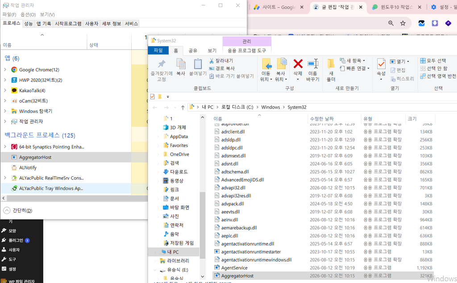457x283 pixels.
Task: Click Copy path in ribbon
Action: 222,68
